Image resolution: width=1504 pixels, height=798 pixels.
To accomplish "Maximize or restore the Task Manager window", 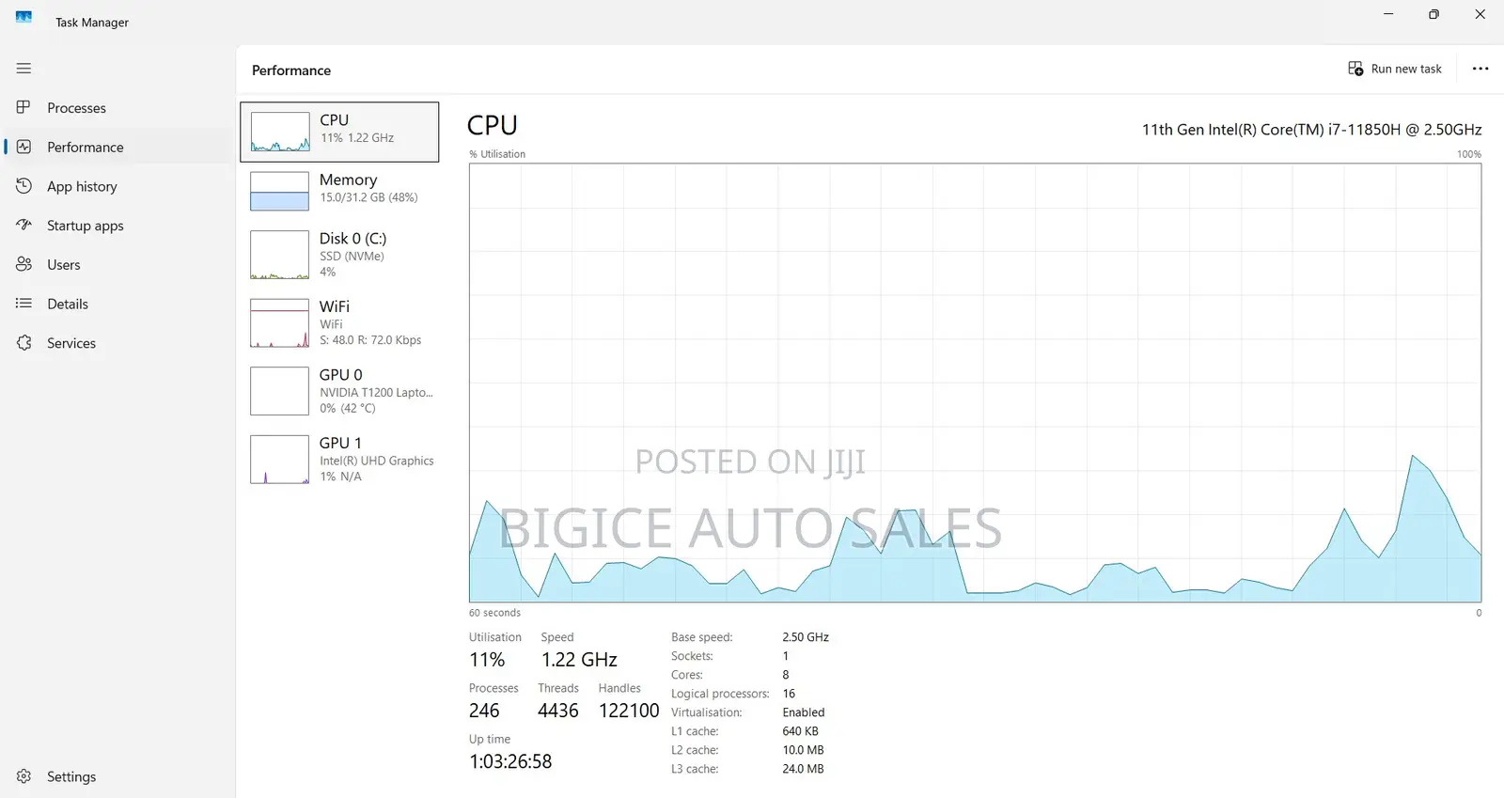I will (1433, 14).
